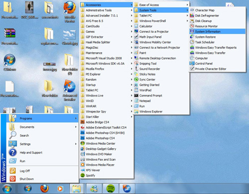Expand the Ease of Access submenu
The width and height of the screenshot is (249, 194).
pos(161,5)
